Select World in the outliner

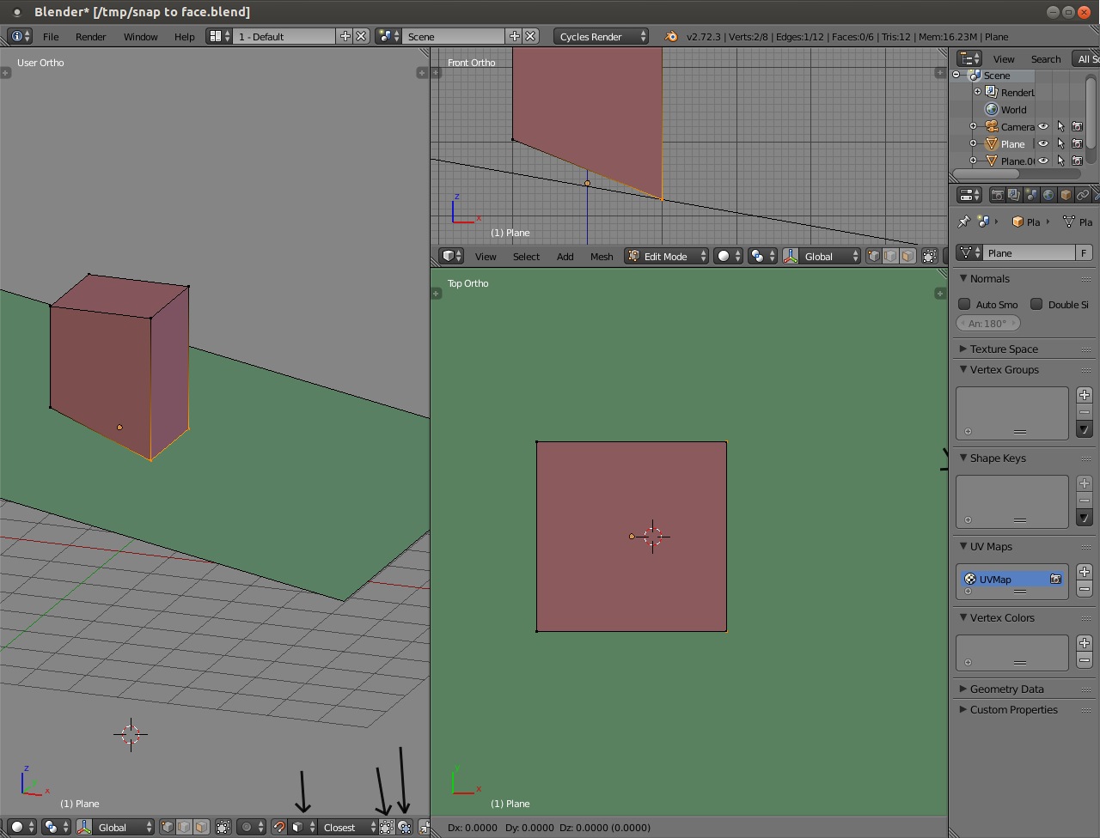pyautogui.click(x=1013, y=109)
